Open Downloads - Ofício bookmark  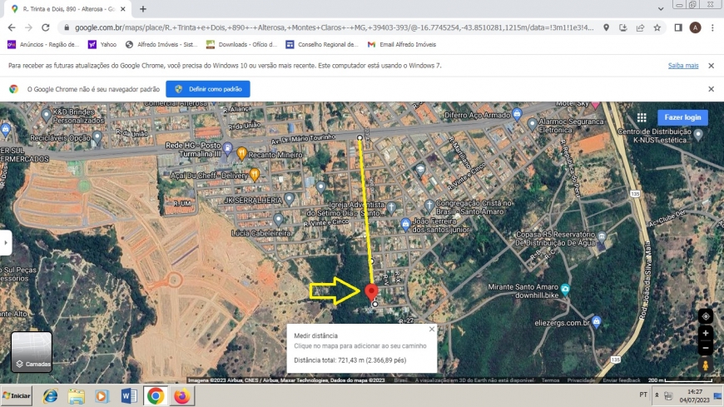(x=241, y=44)
